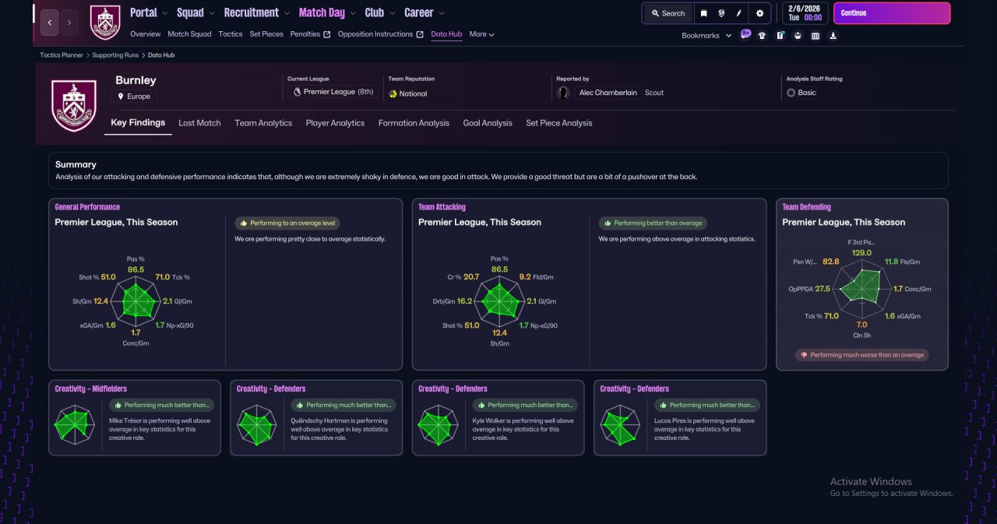Click the Europe location button
The height and width of the screenshot is (524, 997).
click(x=134, y=97)
